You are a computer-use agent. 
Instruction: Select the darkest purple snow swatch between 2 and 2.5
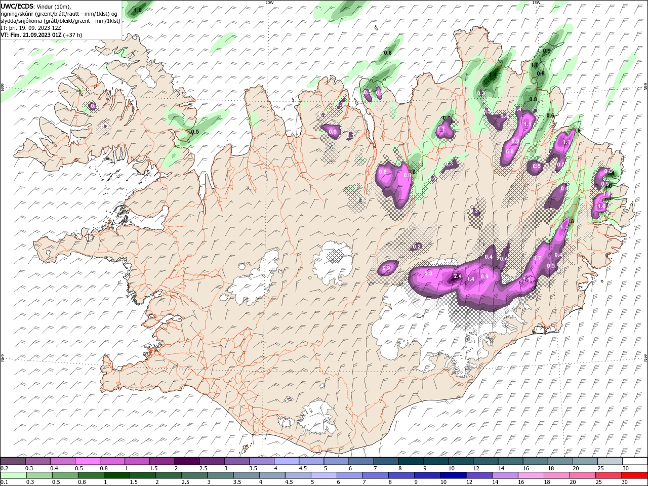187,461
